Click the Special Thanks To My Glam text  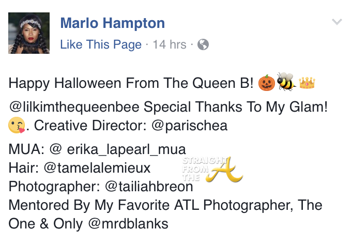[x=235, y=106]
